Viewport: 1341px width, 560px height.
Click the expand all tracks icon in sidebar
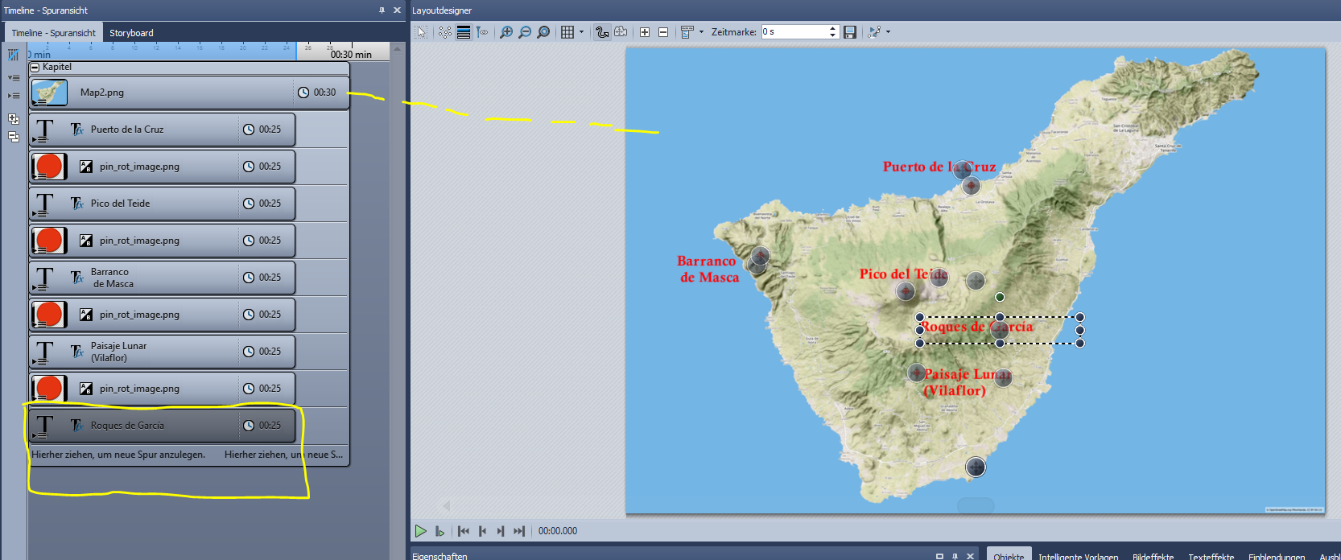(14, 78)
